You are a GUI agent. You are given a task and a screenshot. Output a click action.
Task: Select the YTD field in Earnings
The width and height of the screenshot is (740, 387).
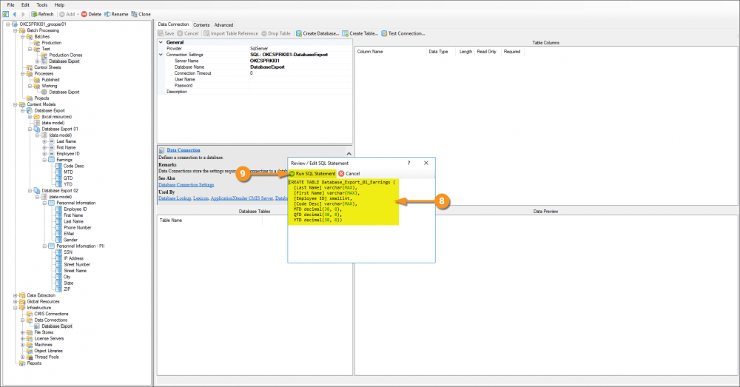click(68, 184)
